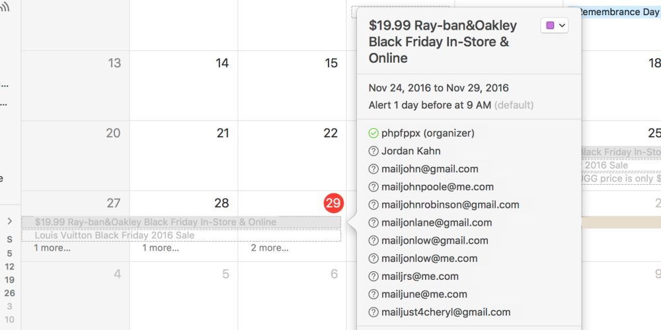The image size is (661, 330).
Task: Select the question mark beside mailjune@me.com
Action: click(x=373, y=294)
